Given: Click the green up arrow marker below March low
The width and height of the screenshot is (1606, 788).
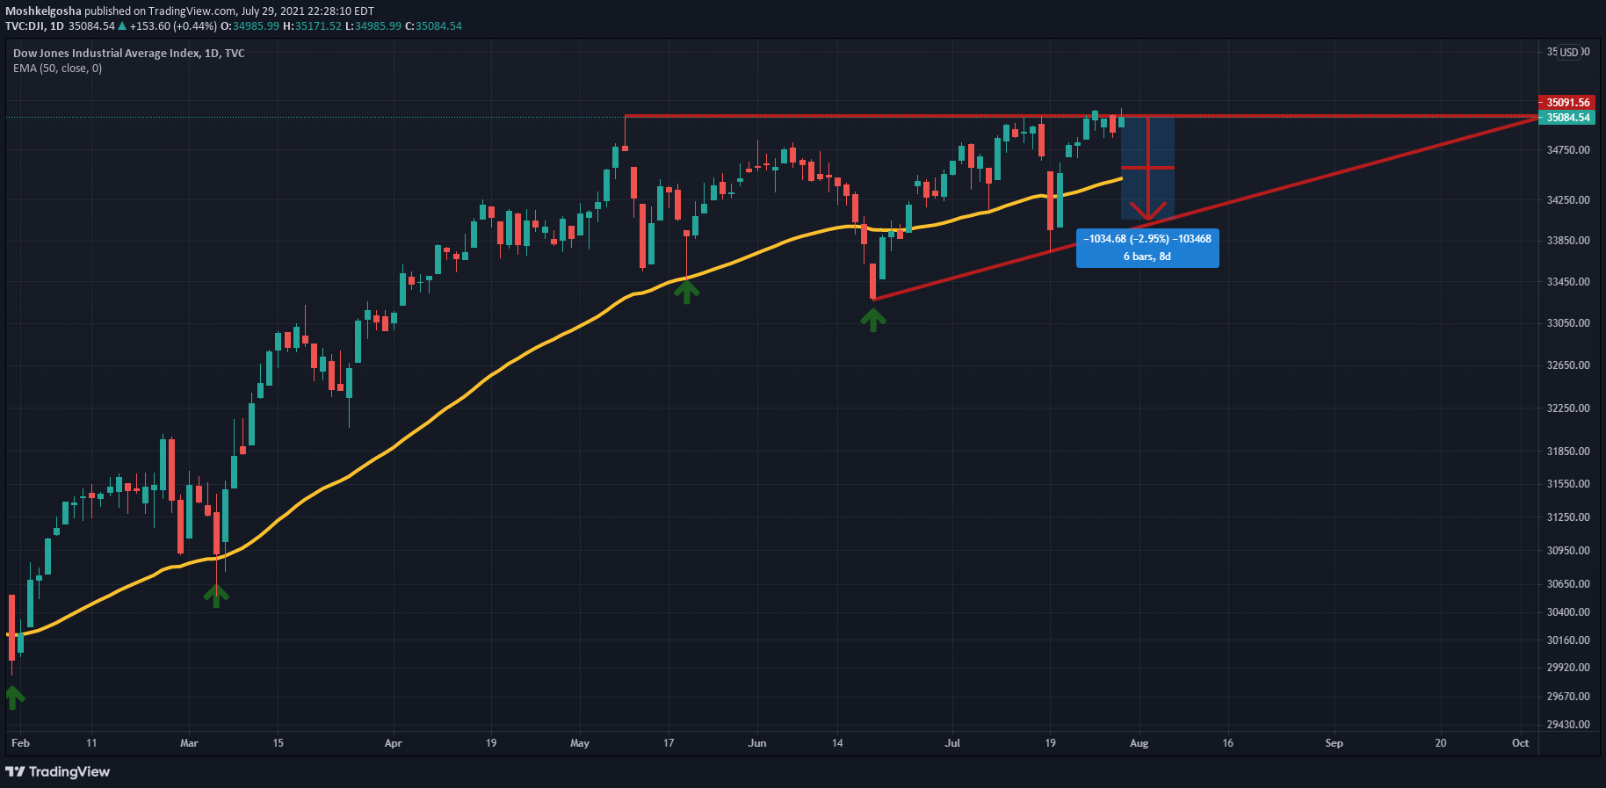Looking at the screenshot, I should 216,596.
